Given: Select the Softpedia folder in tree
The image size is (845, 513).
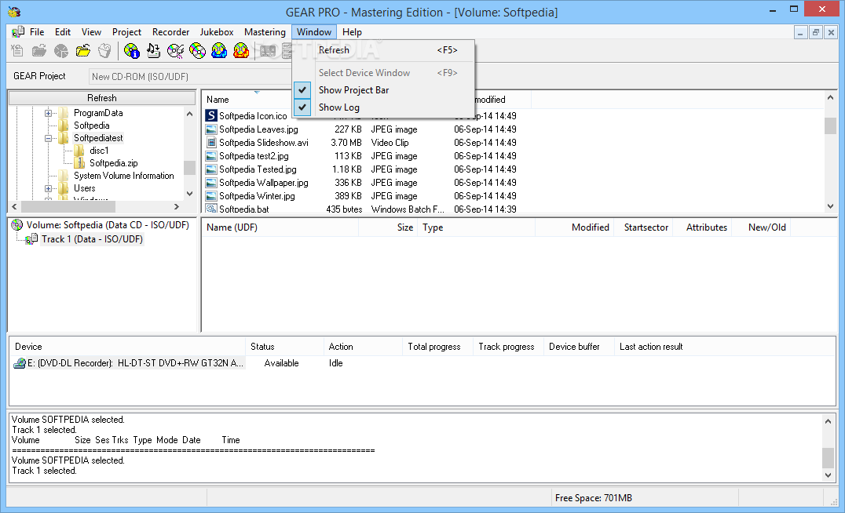Looking at the screenshot, I should coord(92,126).
